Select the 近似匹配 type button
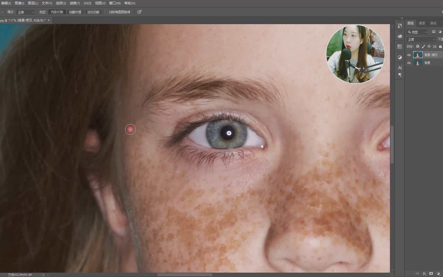Screen dimensions: 443x277 pos(93,12)
